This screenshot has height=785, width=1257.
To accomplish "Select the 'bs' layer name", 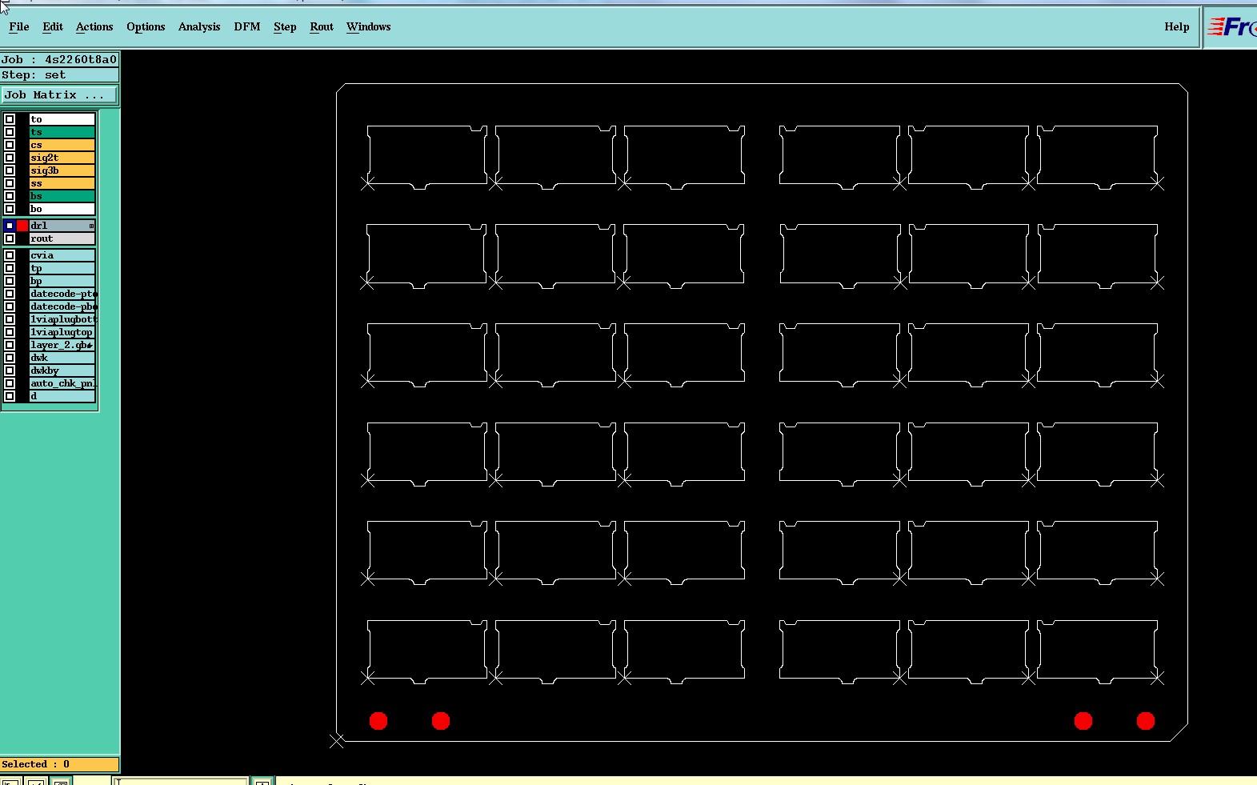I will click(x=62, y=196).
